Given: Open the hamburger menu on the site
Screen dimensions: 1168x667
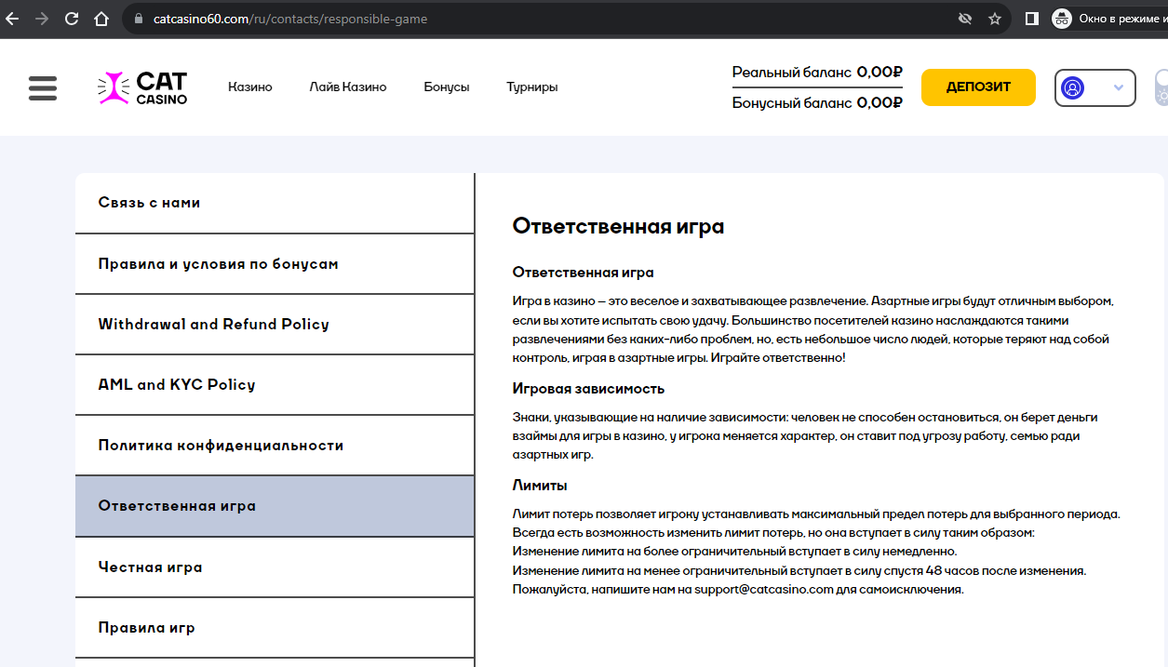Looking at the screenshot, I should [43, 87].
